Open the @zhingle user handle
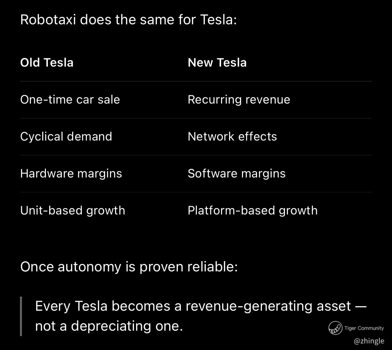This screenshot has height=350, width=392. pyautogui.click(x=369, y=341)
